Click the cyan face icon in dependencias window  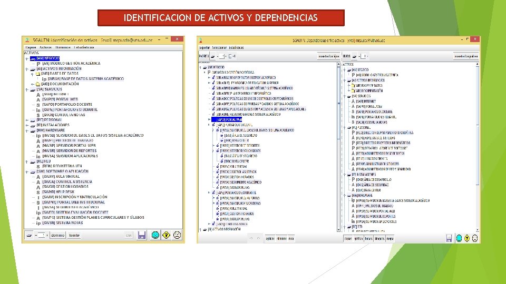pos(459,238)
